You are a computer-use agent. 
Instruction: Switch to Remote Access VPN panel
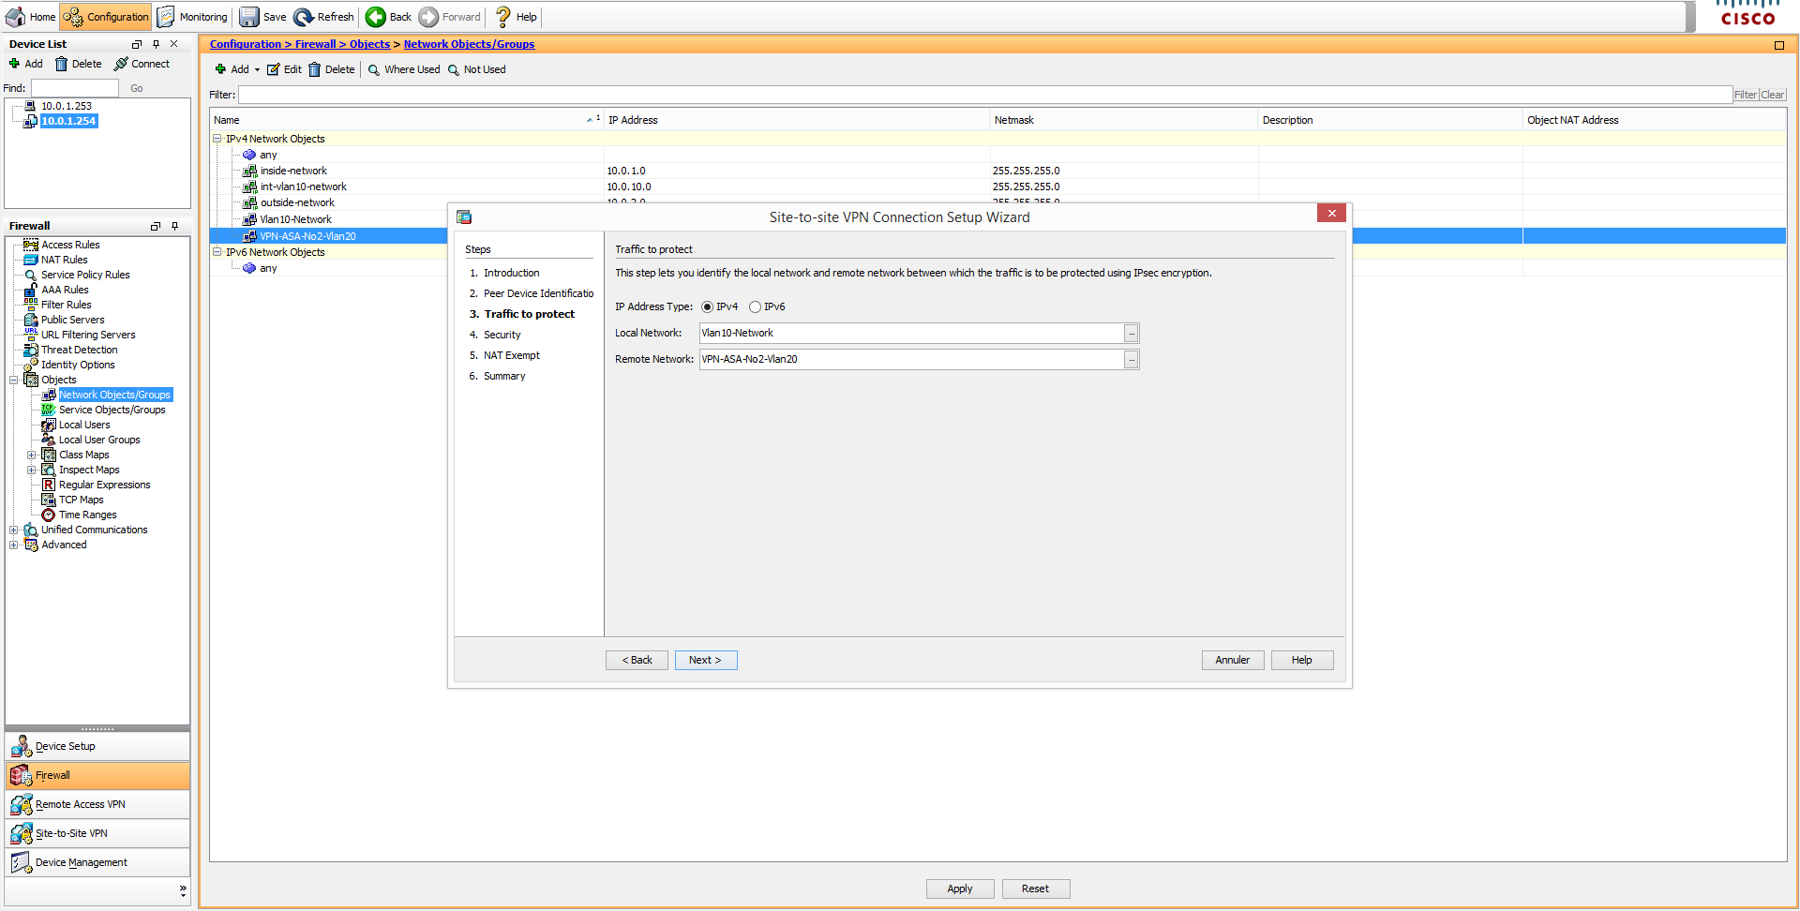point(97,805)
